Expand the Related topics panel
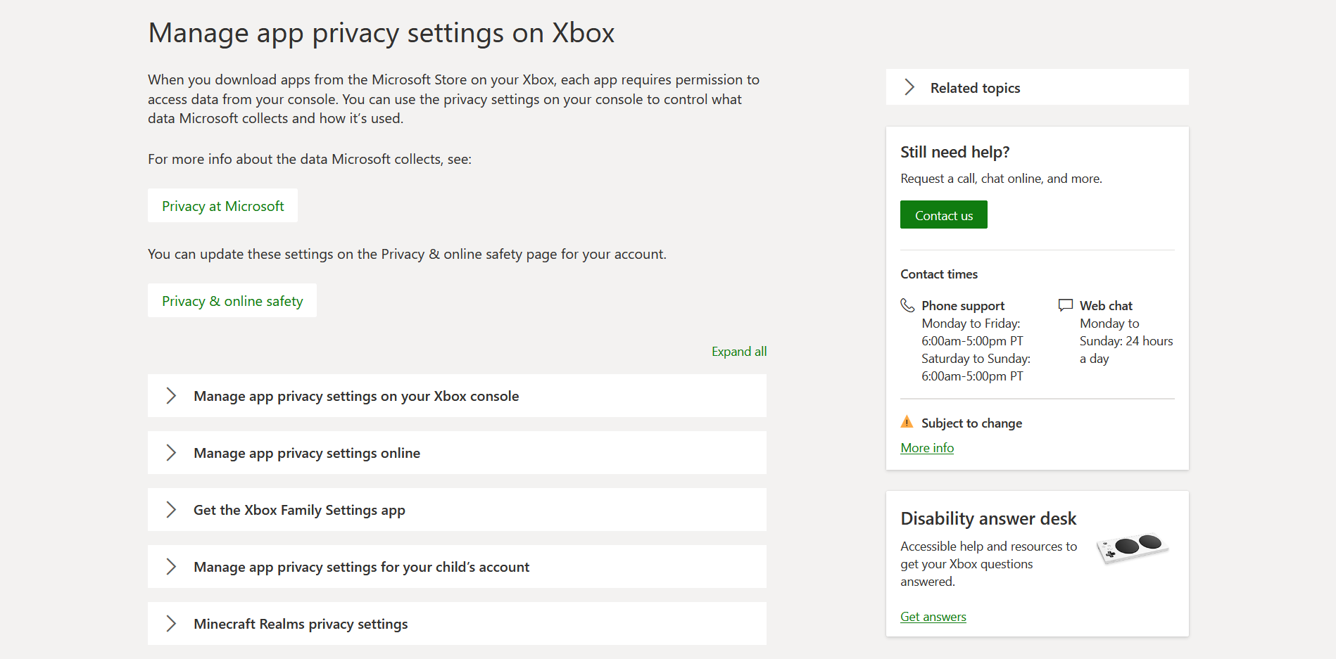 pos(1037,87)
